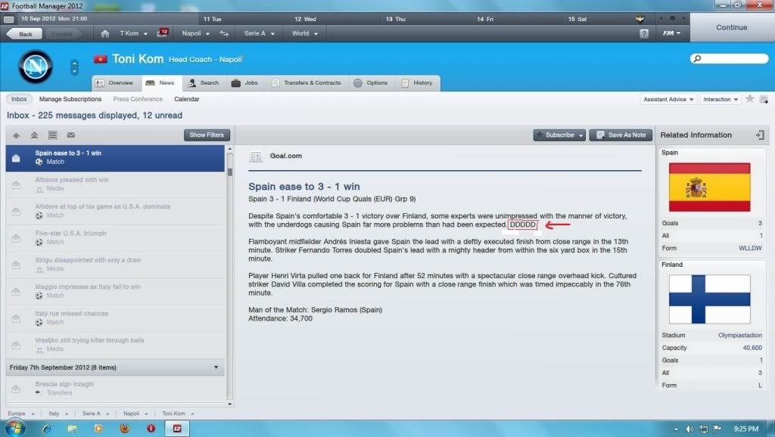
Task: Open the calendar icon beside the date
Action: [8, 19]
